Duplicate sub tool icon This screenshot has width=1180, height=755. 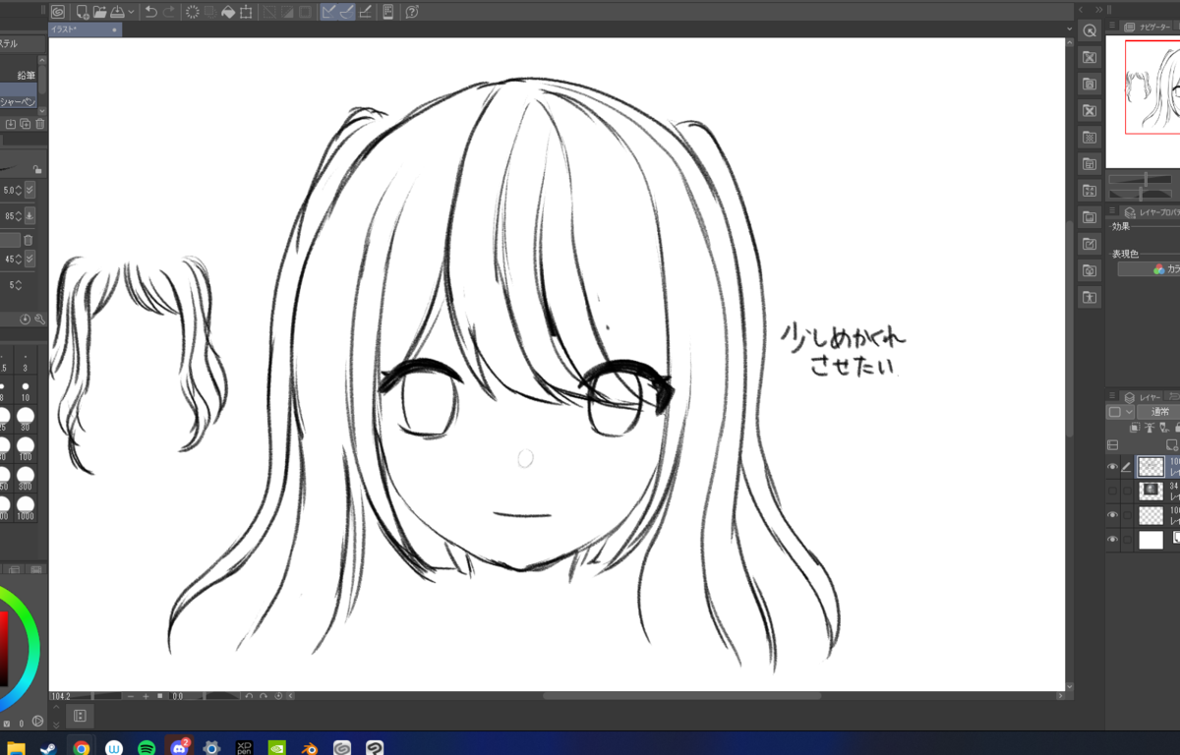pyautogui.click(x=26, y=125)
